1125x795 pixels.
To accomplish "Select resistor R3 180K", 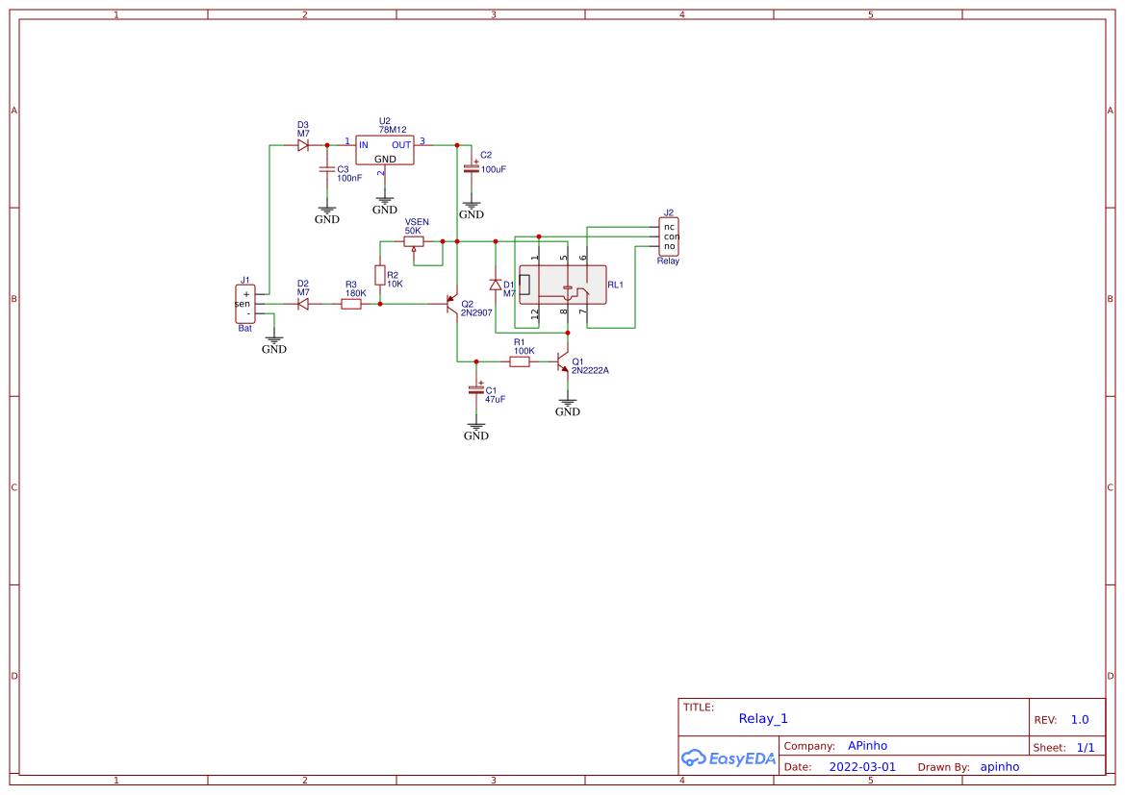I will 349,303.
